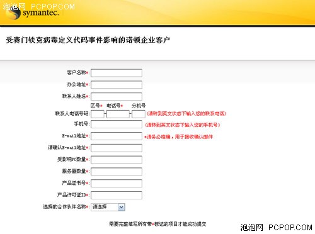Focus the 办公地址 input field

(x=117, y=85)
